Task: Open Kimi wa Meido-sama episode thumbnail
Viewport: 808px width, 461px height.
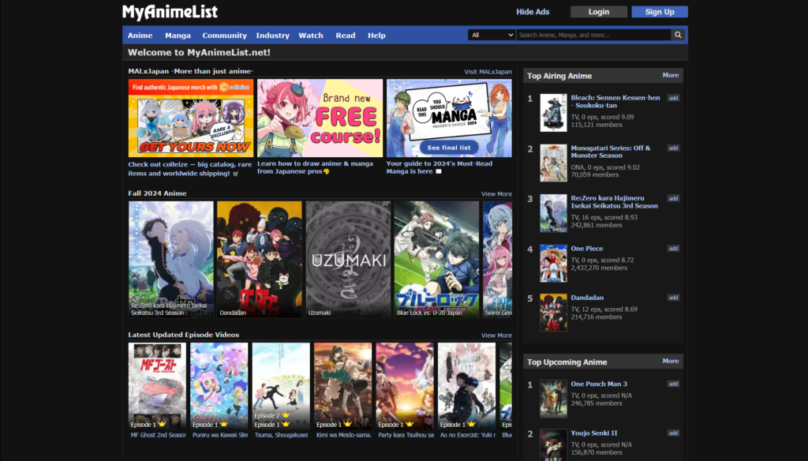Action: point(342,386)
